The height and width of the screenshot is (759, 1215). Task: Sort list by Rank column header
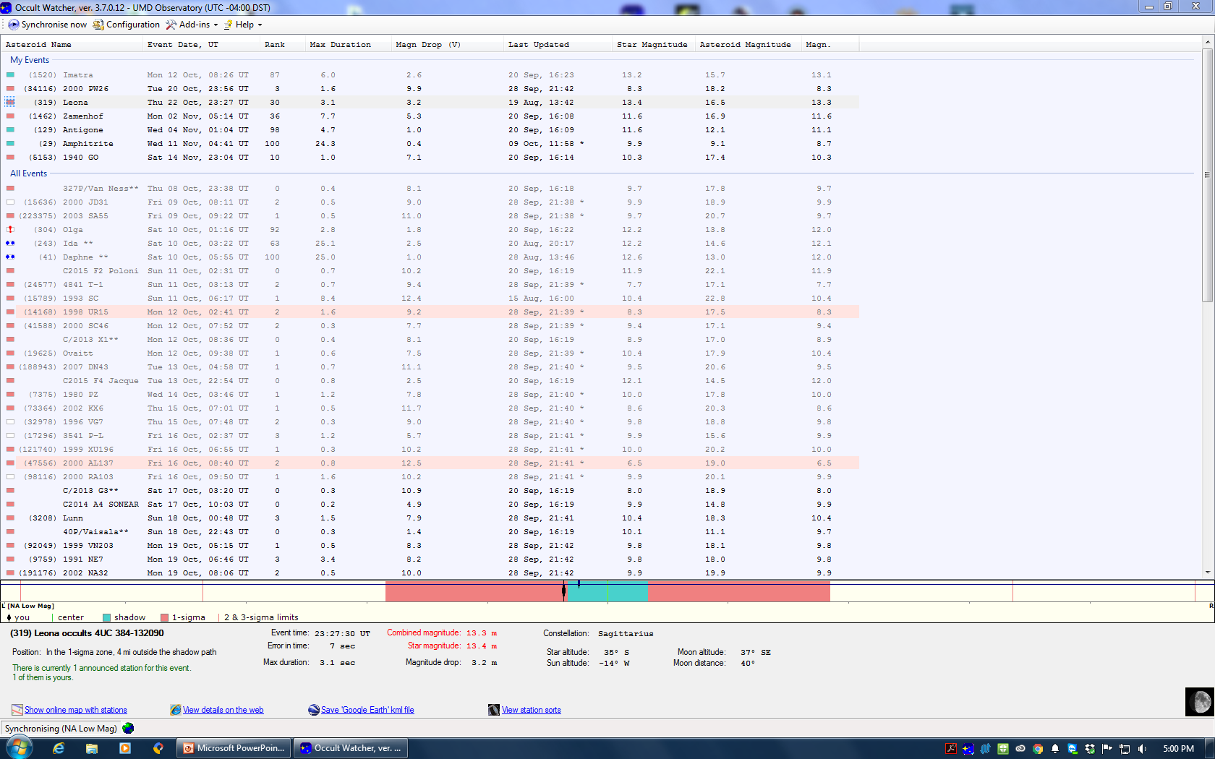[275, 45]
